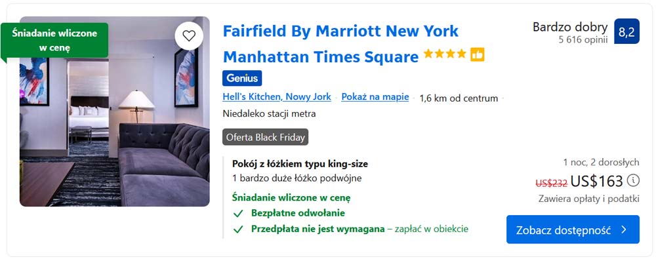Click the green Śniadanie wliczone w cenę ribbon
The height and width of the screenshot is (259, 656).
pyautogui.click(x=54, y=40)
